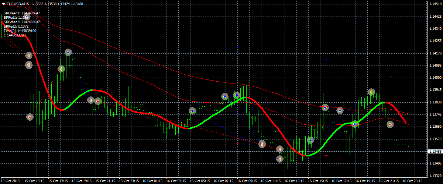Click the 1.13320 price axis label
This screenshot has width=443, height=184.
tap(436, 176)
